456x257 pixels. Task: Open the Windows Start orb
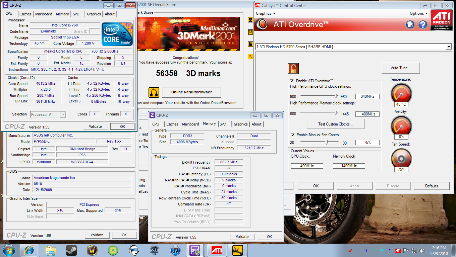tap(9, 250)
